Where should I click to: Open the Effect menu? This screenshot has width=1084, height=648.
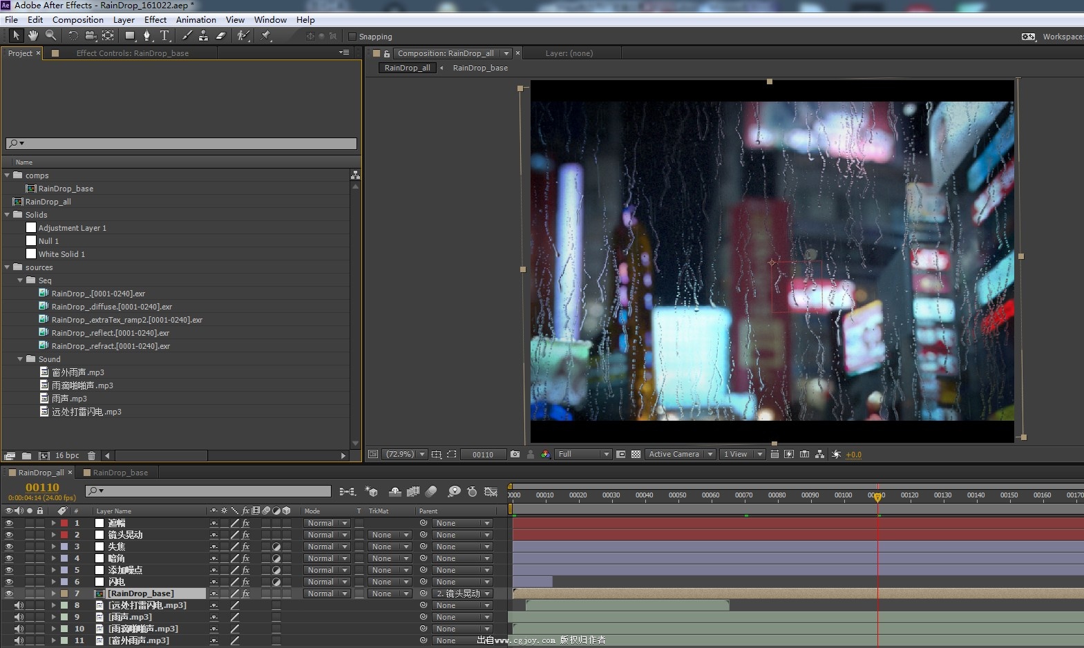pos(155,20)
